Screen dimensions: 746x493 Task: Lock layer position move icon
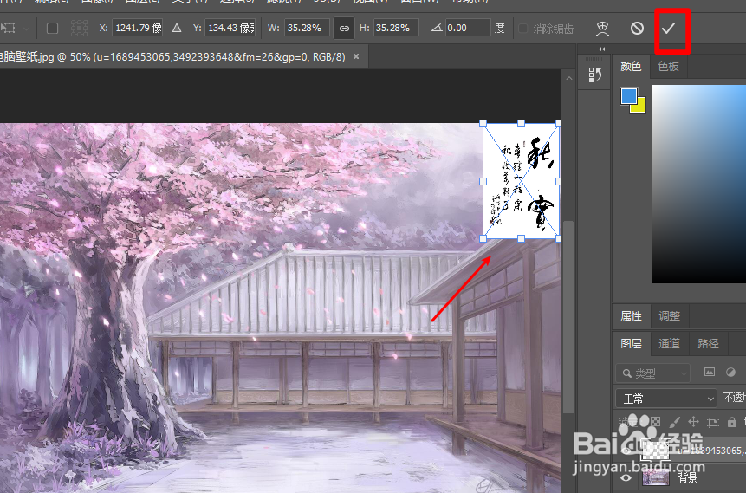(x=694, y=422)
